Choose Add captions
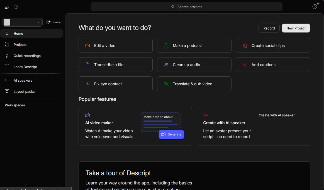Viewport: 324px width, 190px height. pyautogui.click(x=273, y=64)
